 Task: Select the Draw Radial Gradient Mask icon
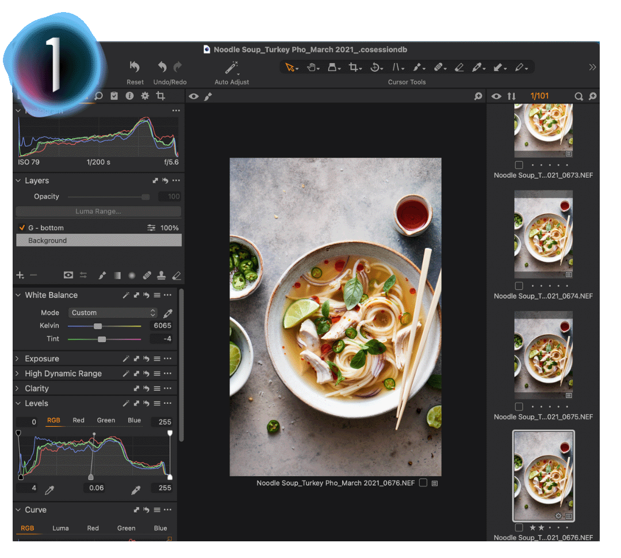(x=132, y=275)
